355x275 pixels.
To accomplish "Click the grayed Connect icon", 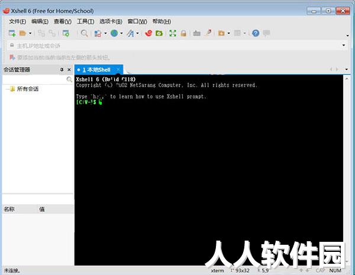I will click(x=41, y=33).
